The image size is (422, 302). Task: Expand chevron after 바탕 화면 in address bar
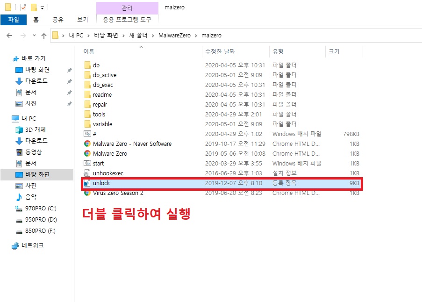click(123, 36)
